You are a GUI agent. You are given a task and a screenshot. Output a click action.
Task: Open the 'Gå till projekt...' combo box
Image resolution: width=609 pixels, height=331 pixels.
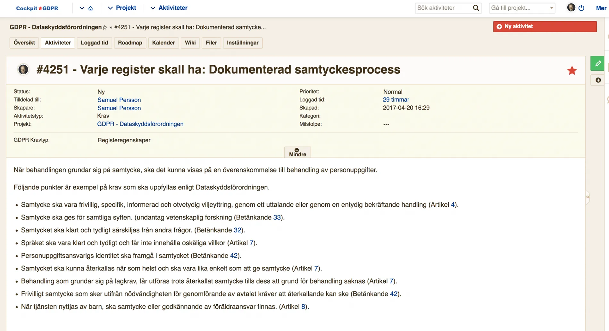pos(522,8)
